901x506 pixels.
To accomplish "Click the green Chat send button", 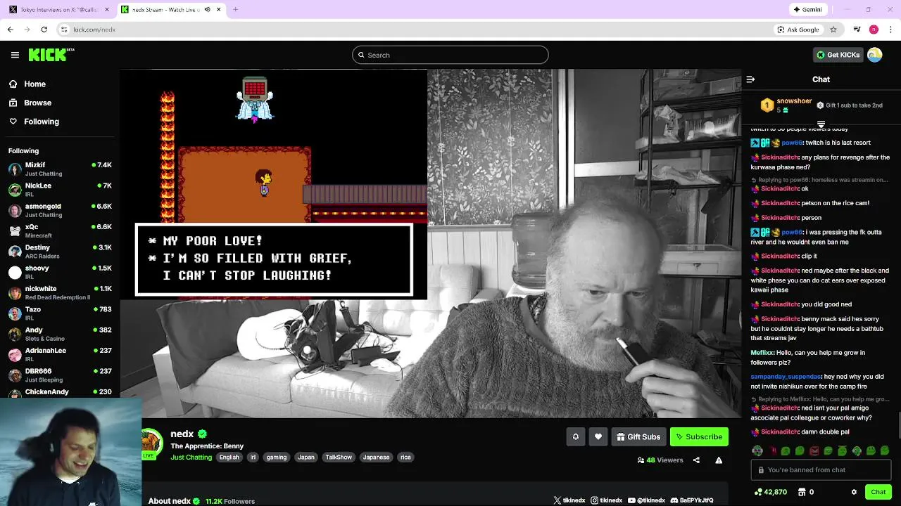I will (x=878, y=492).
